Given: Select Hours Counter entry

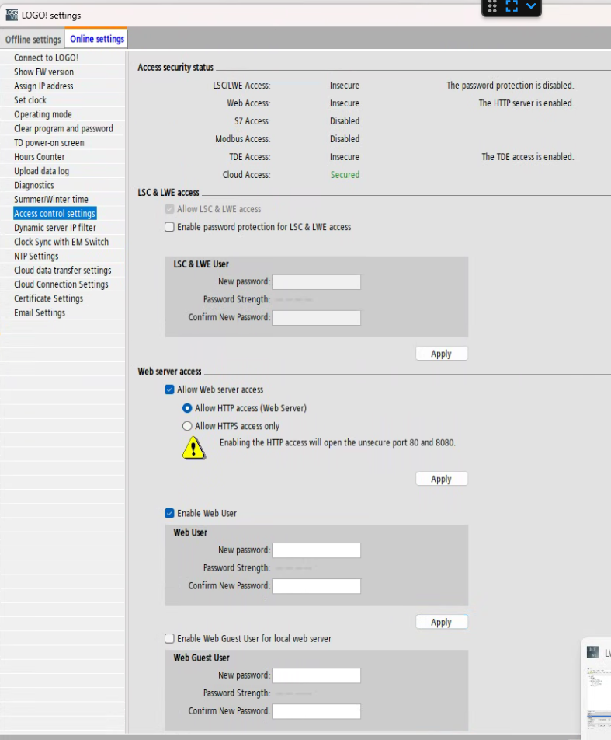Looking at the screenshot, I should click(x=39, y=157).
